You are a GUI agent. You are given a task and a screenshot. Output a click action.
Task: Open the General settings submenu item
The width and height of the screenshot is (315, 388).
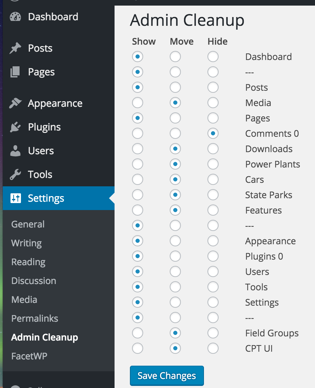pyautogui.click(x=28, y=224)
